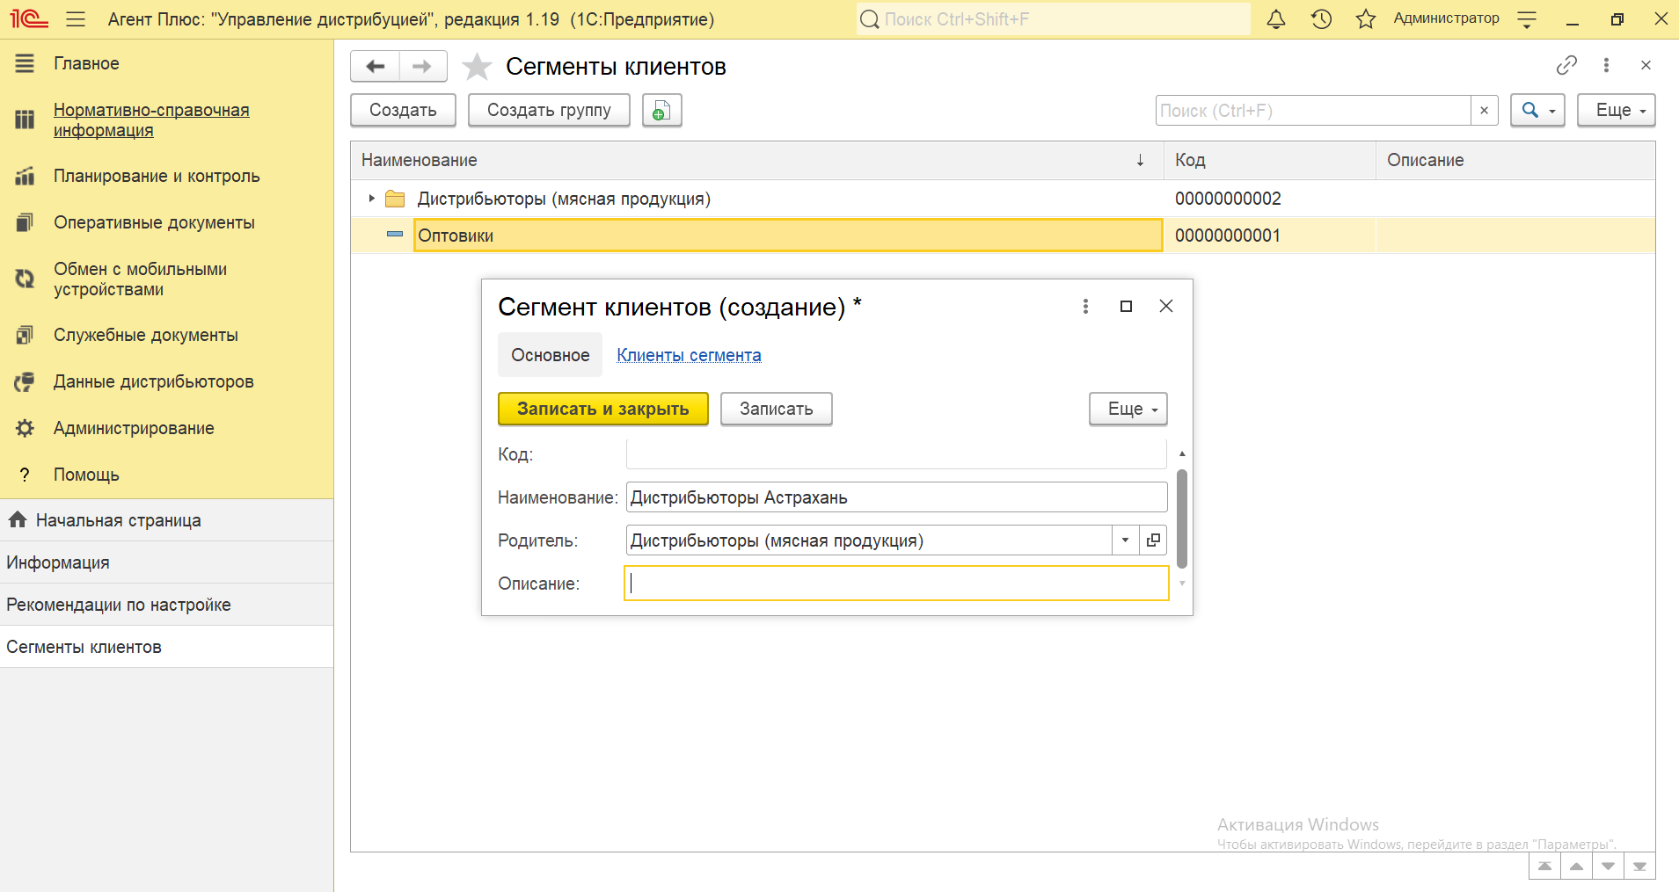1679x892 pixels.
Task: Open the Родитель dropdown list
Action: pyautogui.click(x=1125, y=540)
